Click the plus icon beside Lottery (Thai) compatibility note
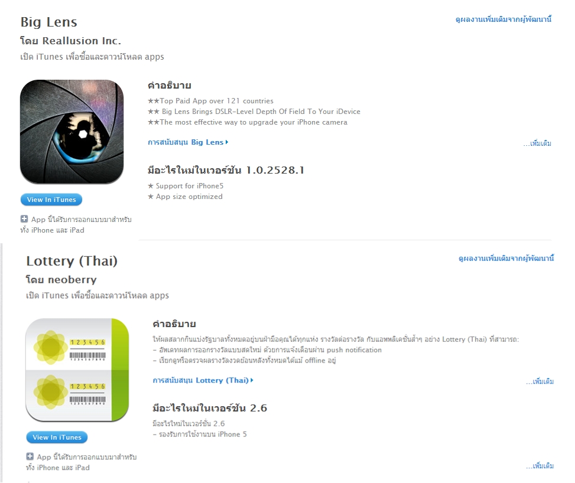Screen dimensions: 575x483 coord(30,456)
